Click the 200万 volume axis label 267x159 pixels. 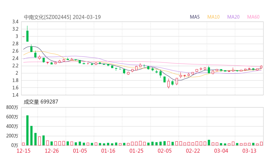(12, 136)
